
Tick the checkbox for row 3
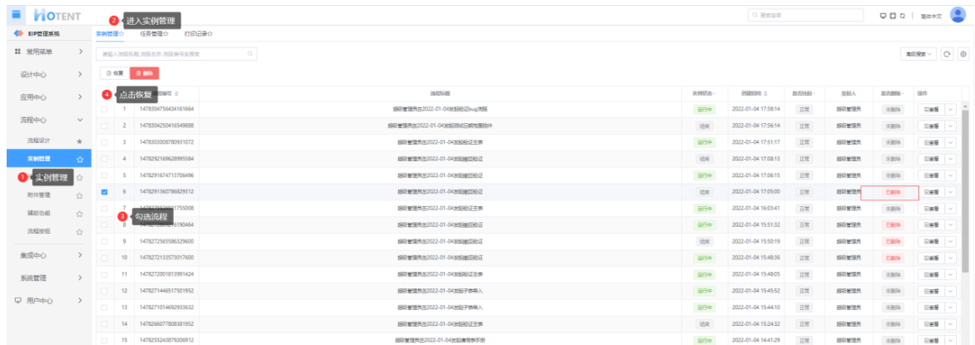click(105, 141)
